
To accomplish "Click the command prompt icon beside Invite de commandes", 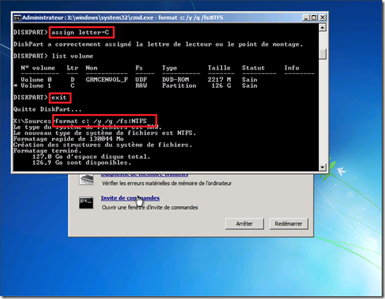I will (86, 203).
